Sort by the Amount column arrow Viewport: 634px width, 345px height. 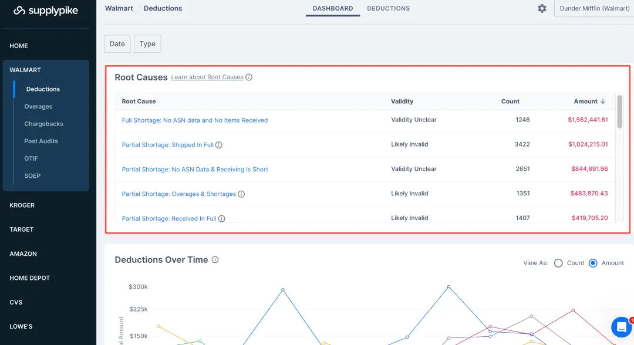603,102
